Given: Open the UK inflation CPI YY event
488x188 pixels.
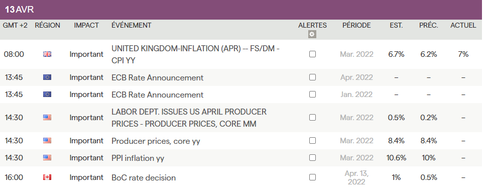Looking at the screenshot, I should pos(195,55).
